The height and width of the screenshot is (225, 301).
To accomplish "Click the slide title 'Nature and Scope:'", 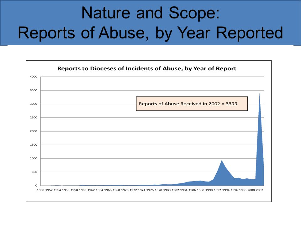I will click(x=150, y=13).
